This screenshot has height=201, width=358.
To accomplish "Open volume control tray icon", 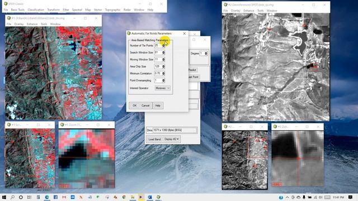I will (x=321, y=197).
